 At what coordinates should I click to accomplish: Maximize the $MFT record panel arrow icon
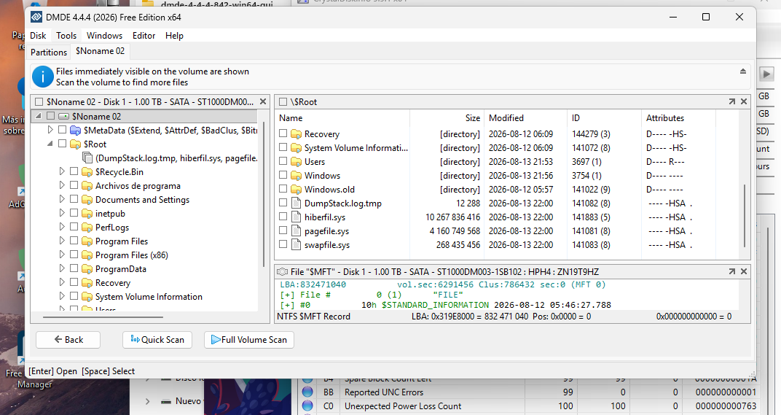tap(731, 272)
